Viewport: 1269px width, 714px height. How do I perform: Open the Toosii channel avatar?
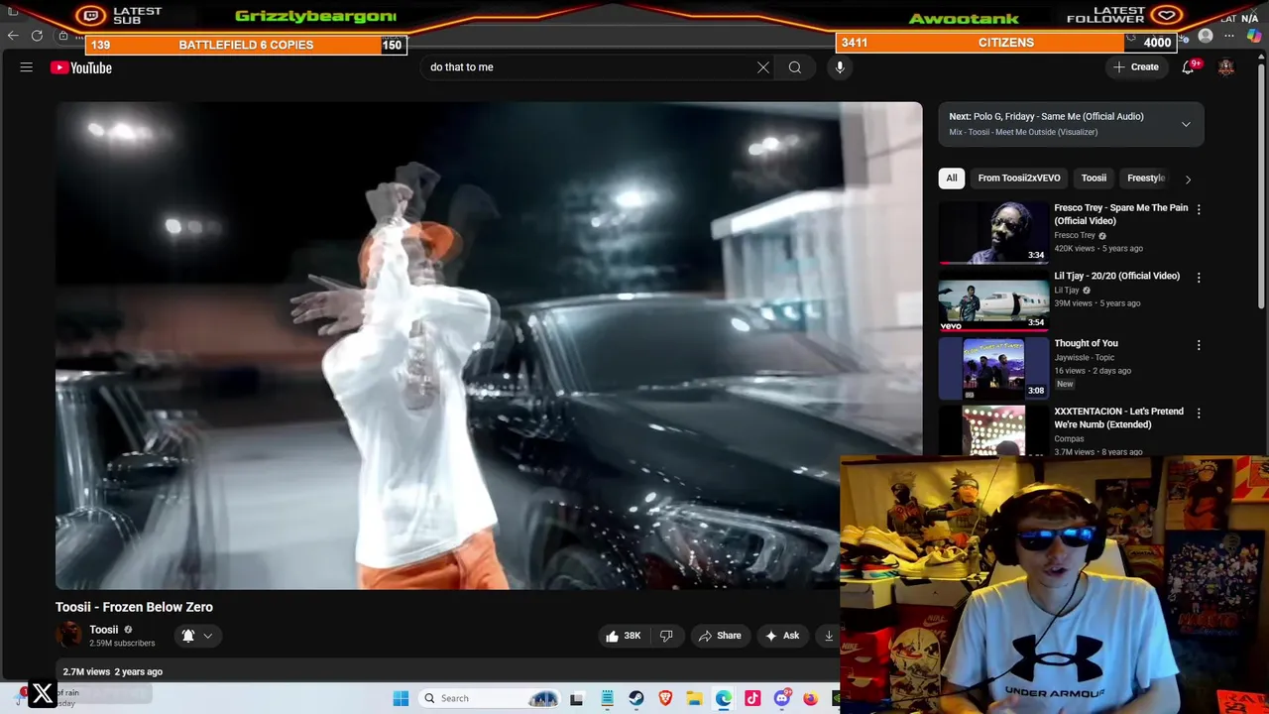coord(68,635)
